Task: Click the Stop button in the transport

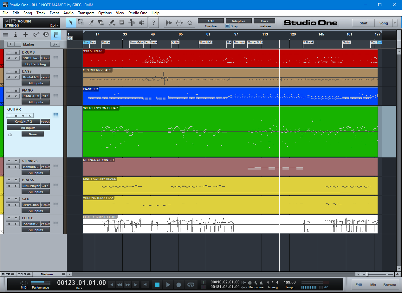Action: click(x=157, y=284)
